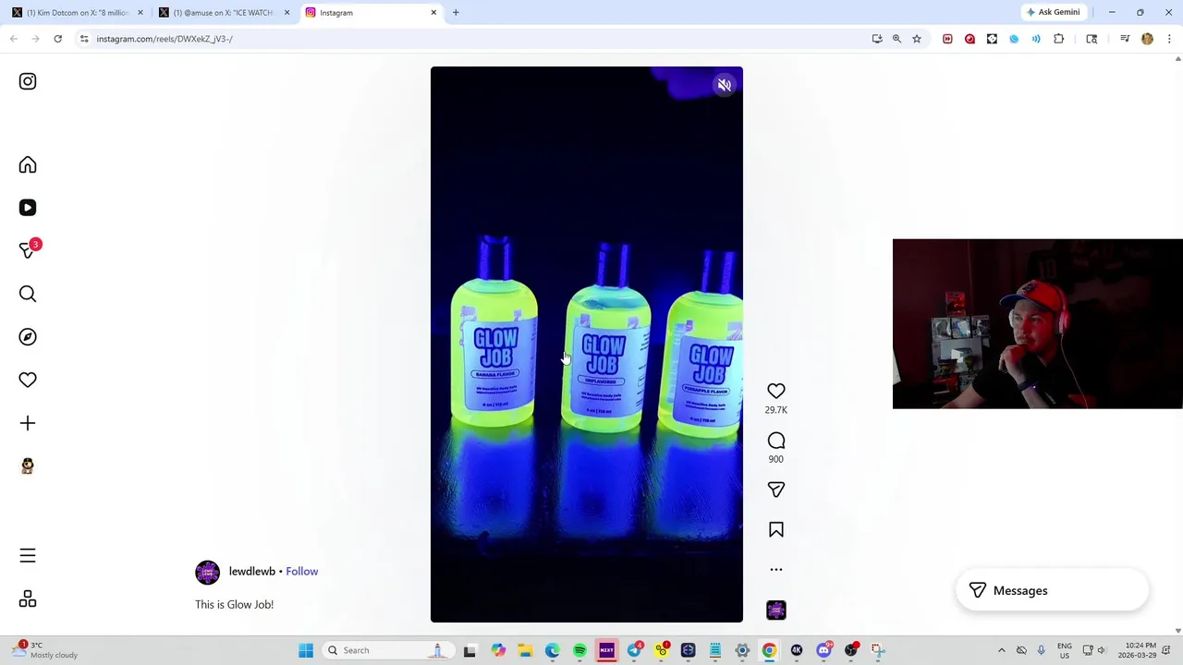Open your profile avatar in sidebar
This screenshot has height=665, width=1183.
[28, 466]
